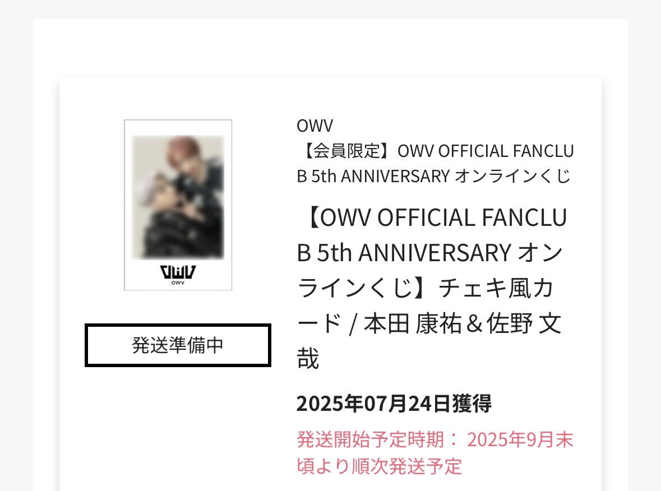
Task: Click the 2025年07月24日獲得 acquisition date
Action: [394, 404]
